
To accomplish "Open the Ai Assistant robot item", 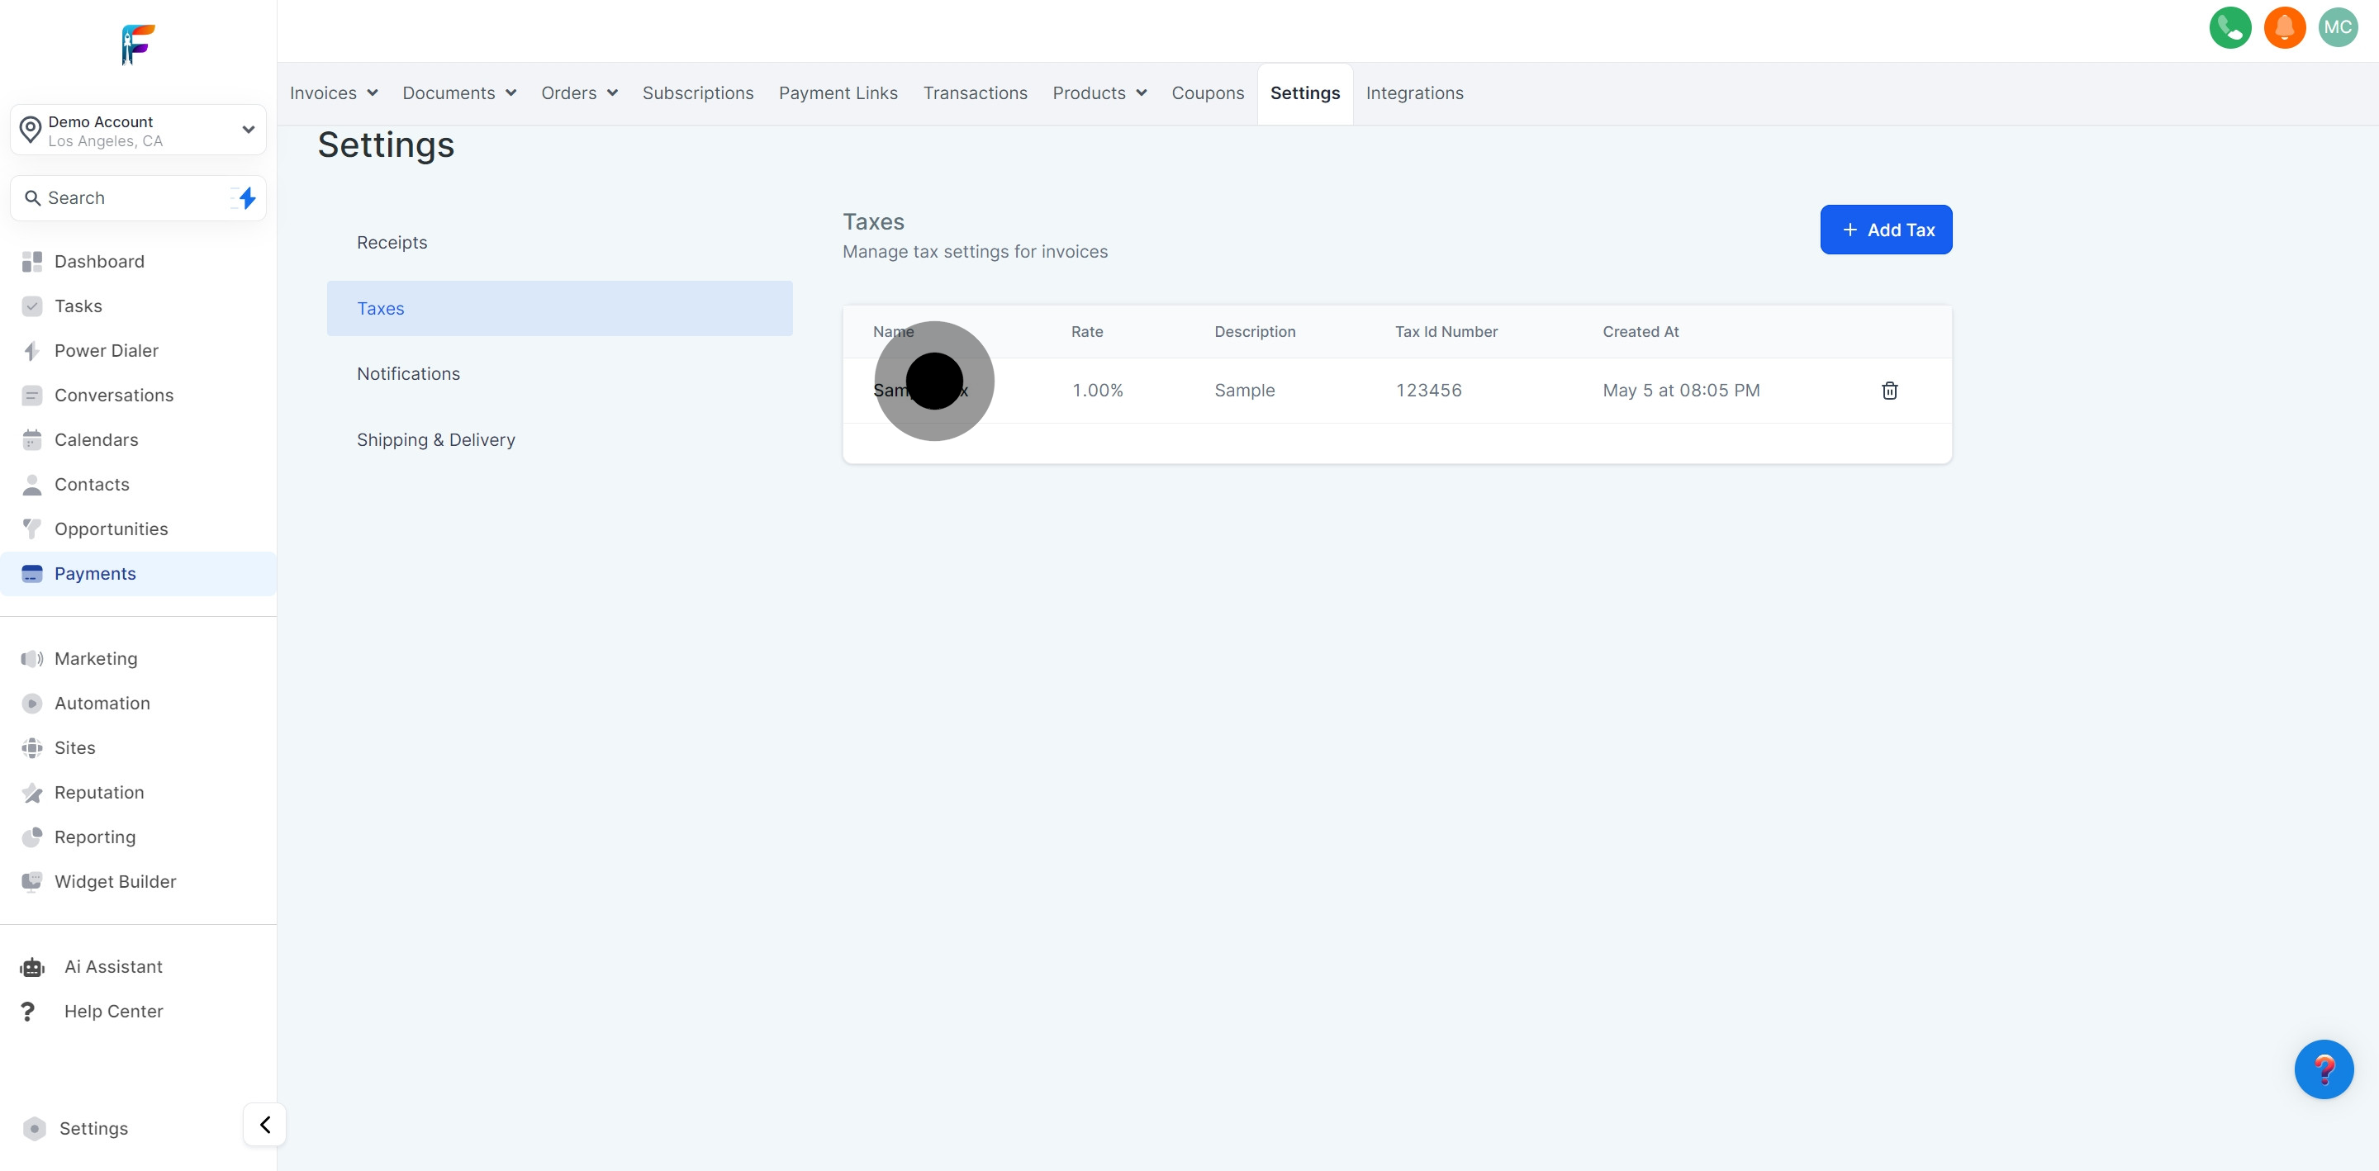I will tap(112, 966).
